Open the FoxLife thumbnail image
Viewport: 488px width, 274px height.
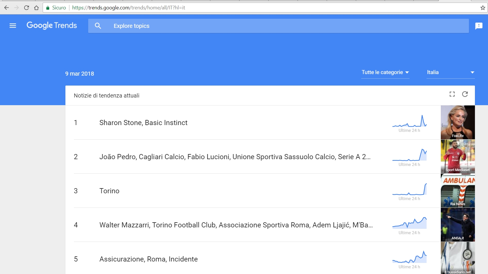tap(458, 122)
